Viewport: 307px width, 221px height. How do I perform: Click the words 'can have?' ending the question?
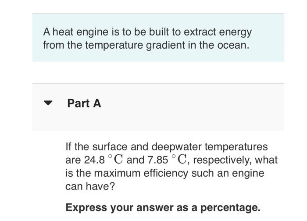coord(90,186)
